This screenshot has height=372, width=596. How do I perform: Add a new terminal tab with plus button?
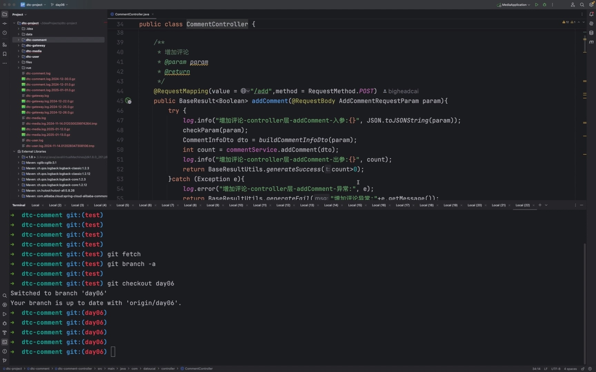pos(540,205)
